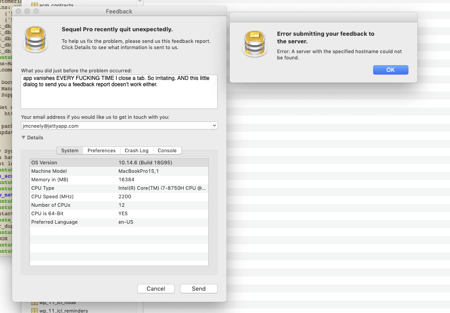The height and width of the screenshot is (313, 450).
Task: Switch to the Preferences tab
Action: [x=101, y=150]
